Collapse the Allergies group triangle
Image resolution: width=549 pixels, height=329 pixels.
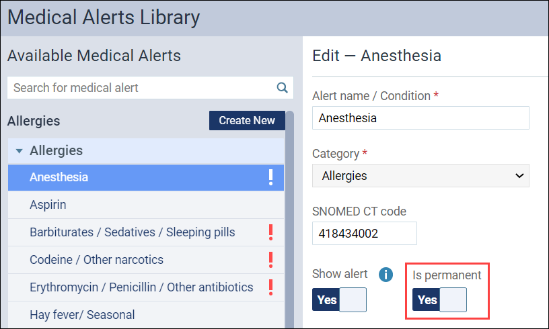tap(20, 151)
